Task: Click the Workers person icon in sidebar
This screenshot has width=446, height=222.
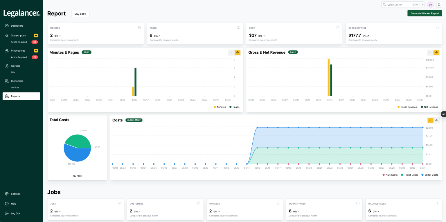Action: (7, 66)
